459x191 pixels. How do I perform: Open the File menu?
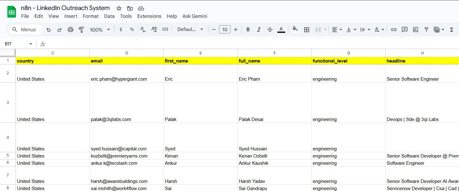[x=25, y=16]
